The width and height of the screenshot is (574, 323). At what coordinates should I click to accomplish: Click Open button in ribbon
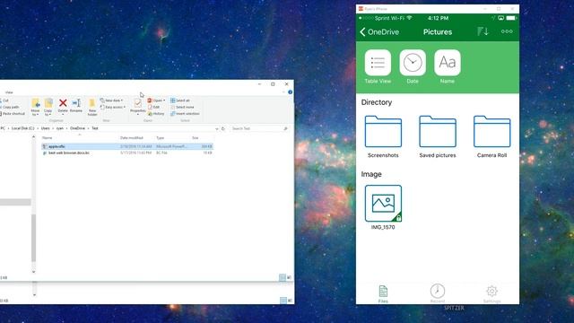[x=156, y=100]
